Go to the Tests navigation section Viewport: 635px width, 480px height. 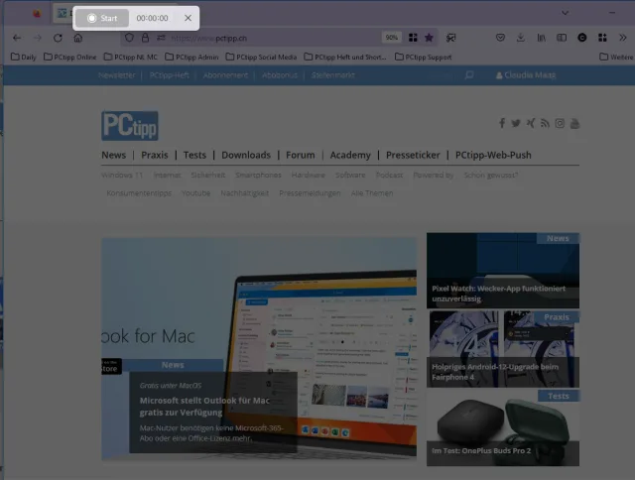[194, 155]
